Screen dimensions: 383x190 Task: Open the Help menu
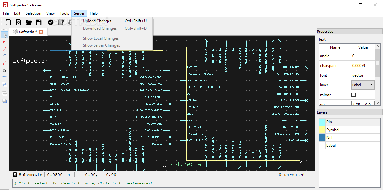(94, 13)
